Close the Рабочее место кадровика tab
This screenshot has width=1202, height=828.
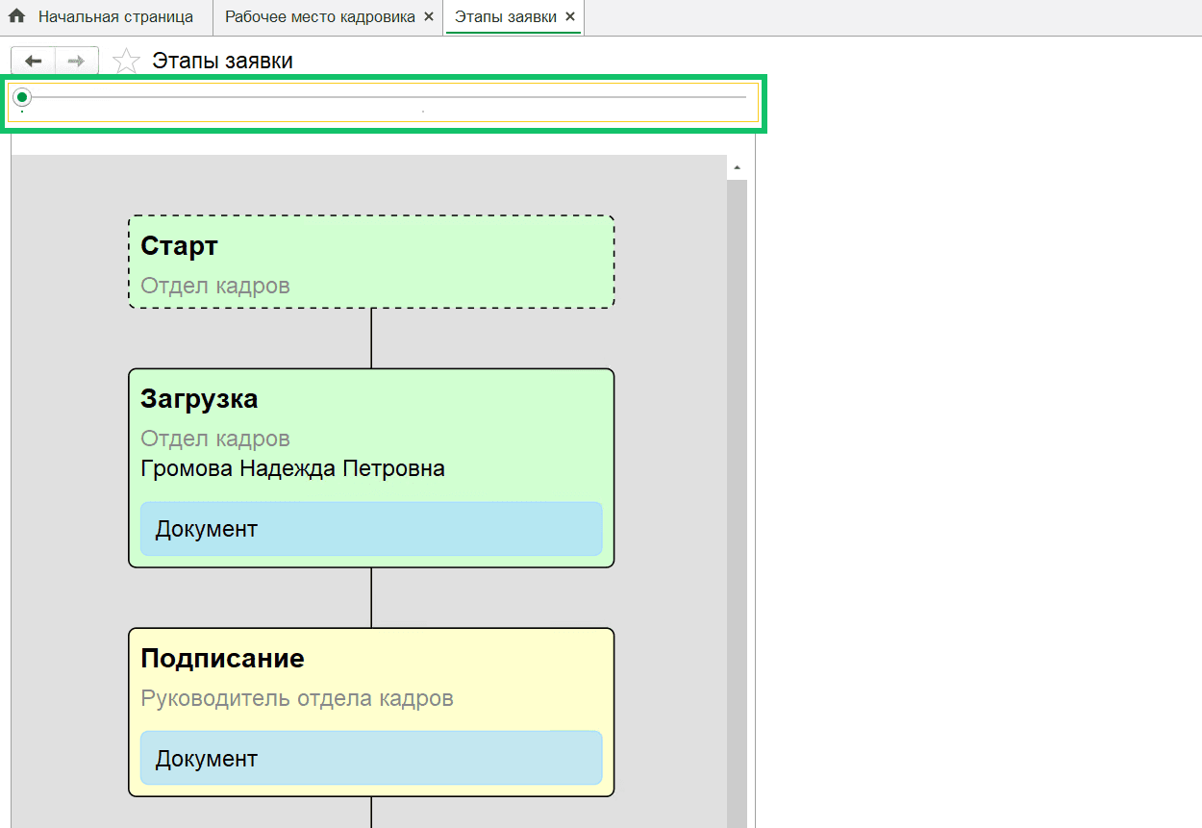428,16
